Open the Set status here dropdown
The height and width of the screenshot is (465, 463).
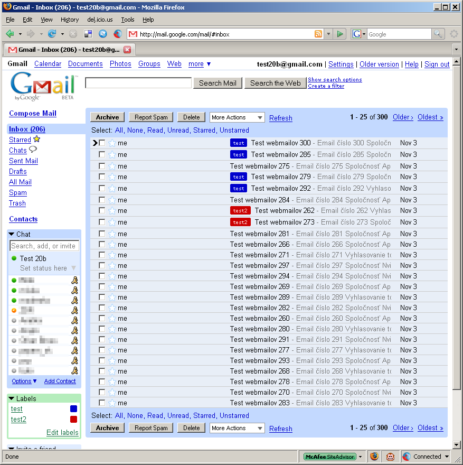74,268
